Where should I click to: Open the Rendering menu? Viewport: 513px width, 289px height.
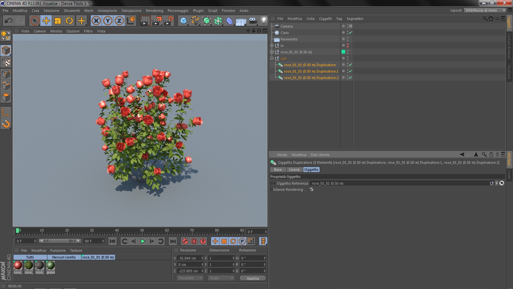point(154,11)
